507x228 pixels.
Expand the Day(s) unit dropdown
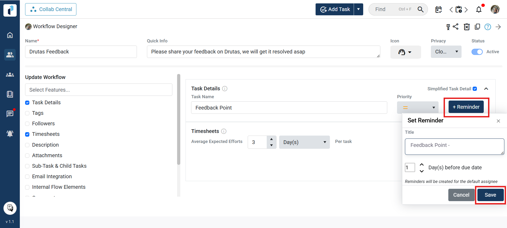pyautogui.click(x=304, y=142)
